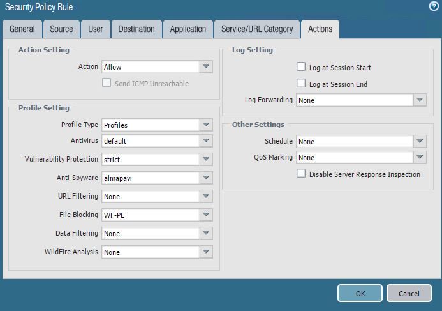Open the Service/URL Category tab

257,29
